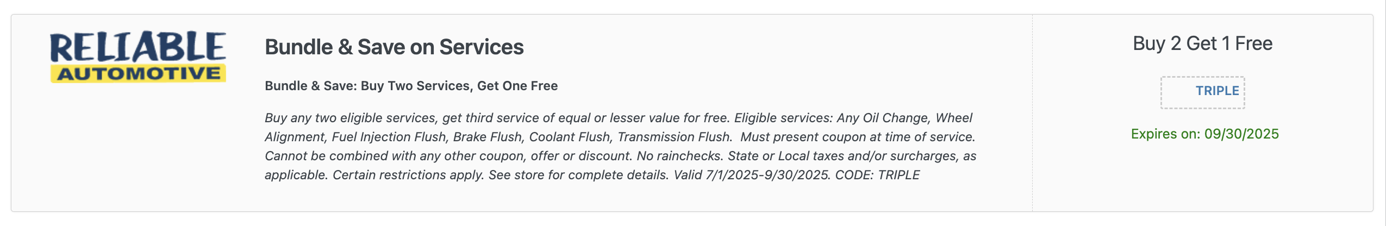Image resolution: width=1386 pixels, height=226 pixels.
Task: Click See store for complete details text
Action: point(579,175)
